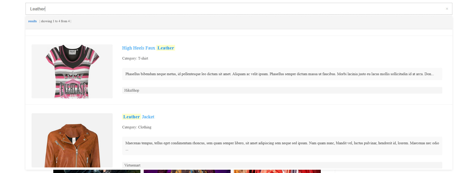Viewport: 466px width, 173px height.
Task: Open the results link
Action: [32, 21]
